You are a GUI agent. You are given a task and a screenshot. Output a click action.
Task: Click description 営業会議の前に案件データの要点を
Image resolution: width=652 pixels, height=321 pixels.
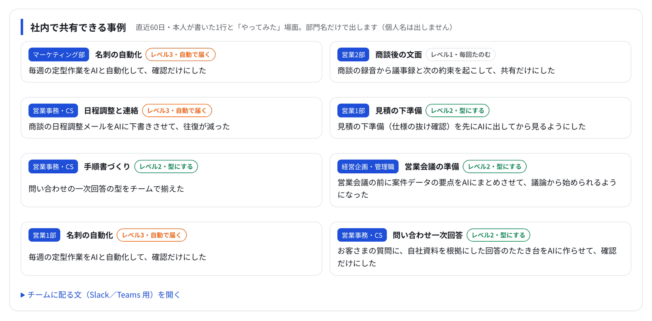point(477,188)
